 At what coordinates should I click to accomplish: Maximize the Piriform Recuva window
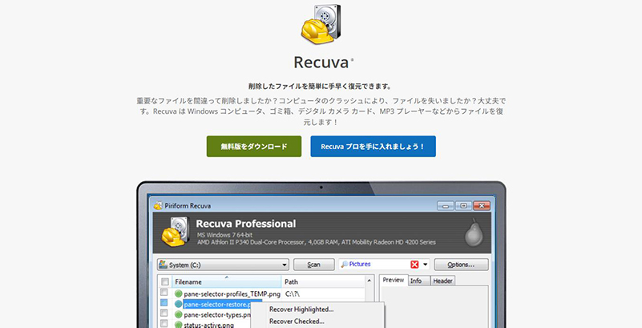463,205
